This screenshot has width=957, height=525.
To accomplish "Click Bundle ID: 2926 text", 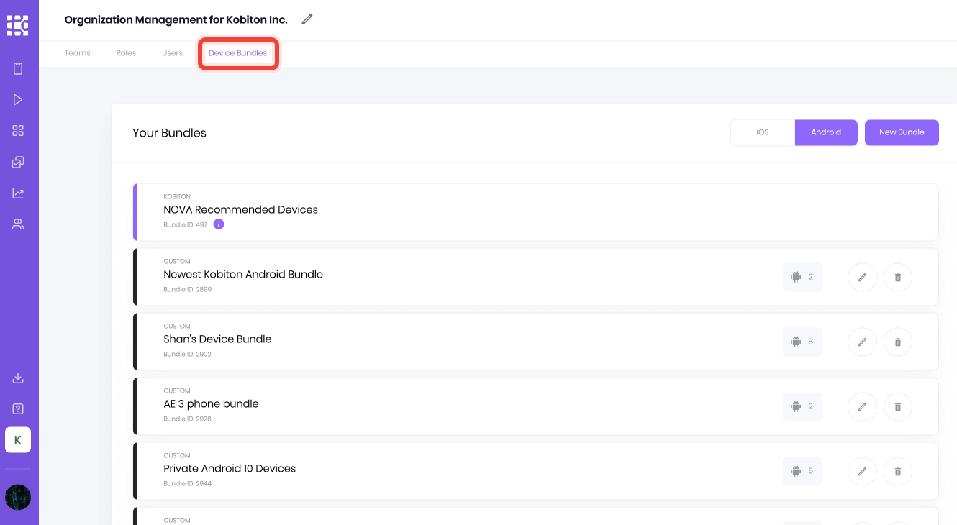I will (188, 419).
